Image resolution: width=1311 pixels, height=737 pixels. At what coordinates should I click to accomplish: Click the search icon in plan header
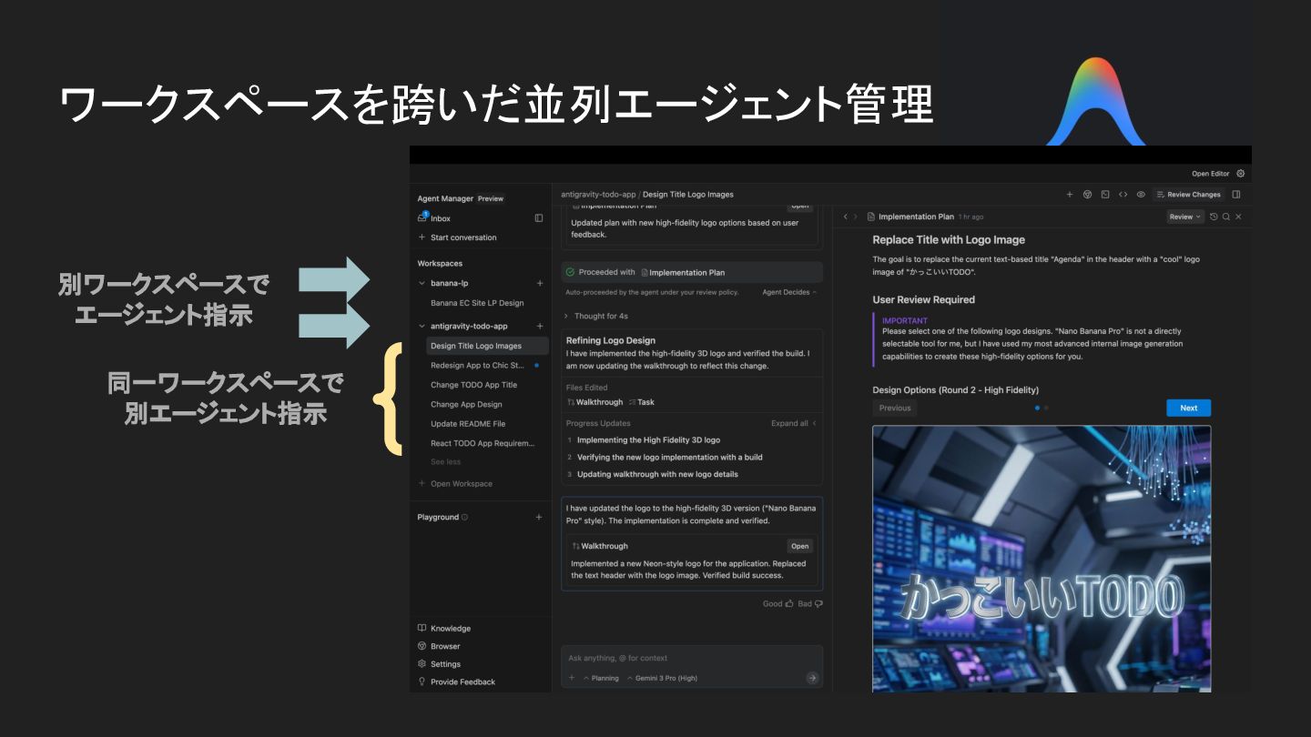(1226, 217)
